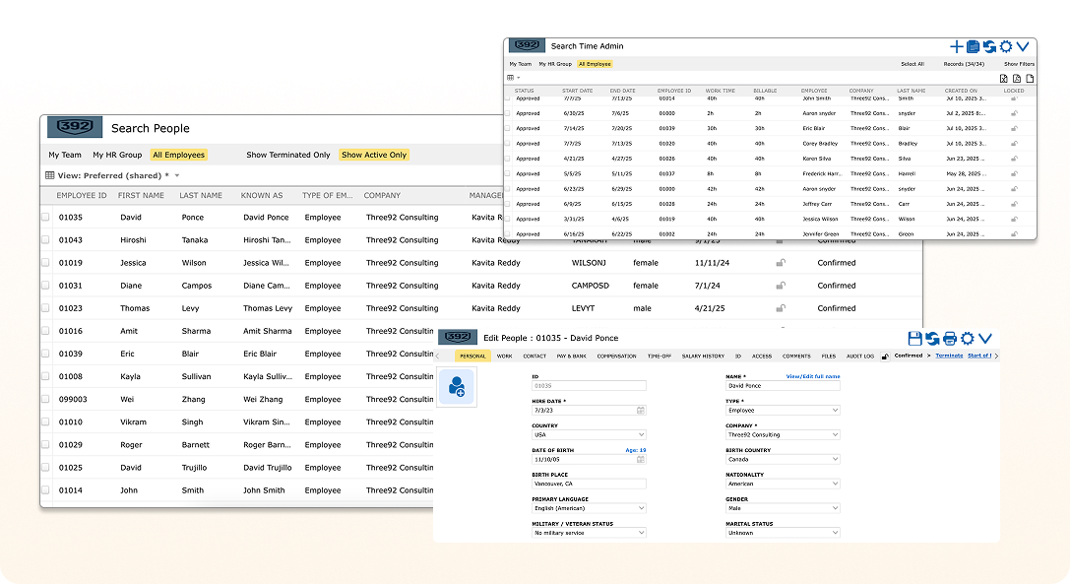Switch to the Audit Log tab
Image resolution: width=1070 pixels, height=584 pixels.
pos(859,356)
